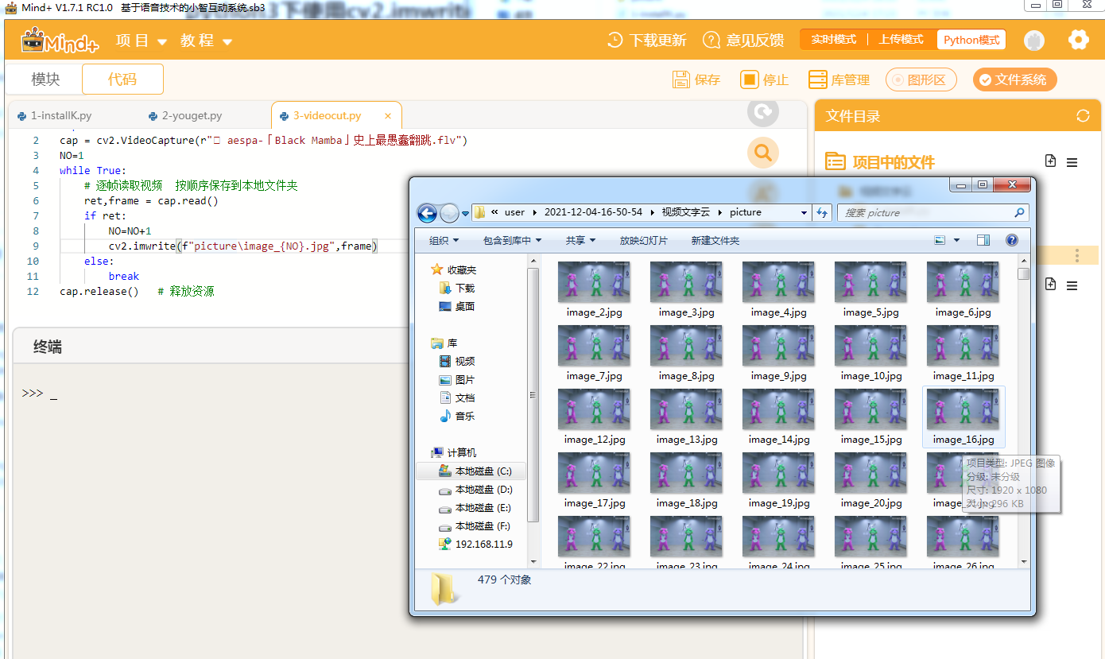
Task: Click the 保存 save button
Action: click(696, 79)
